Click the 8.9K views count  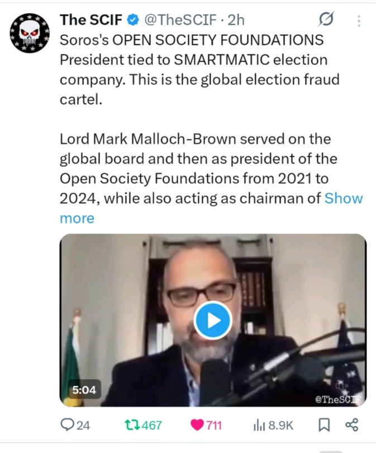[x=280, y=426]
